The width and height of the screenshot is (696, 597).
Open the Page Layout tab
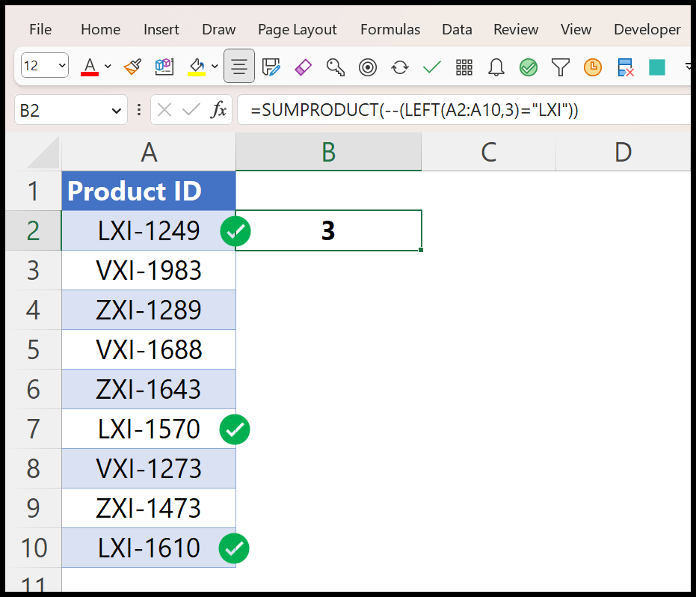coord(298,30)
